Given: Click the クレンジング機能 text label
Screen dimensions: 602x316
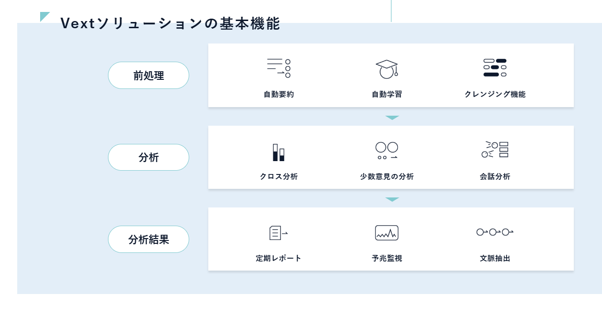Looking at the screenshot, I should [495, 95].
